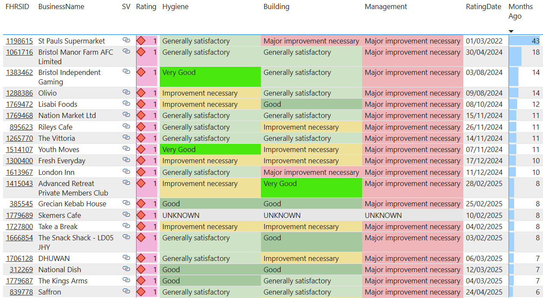The width and height of the screenshot is (543, 298).
Task: Click the red diamond rating icon for London Inn
Action: (141, 172)
